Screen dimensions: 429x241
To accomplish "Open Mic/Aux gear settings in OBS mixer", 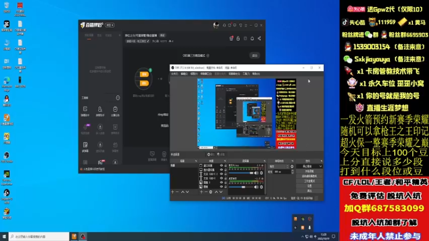I will 261,173.
